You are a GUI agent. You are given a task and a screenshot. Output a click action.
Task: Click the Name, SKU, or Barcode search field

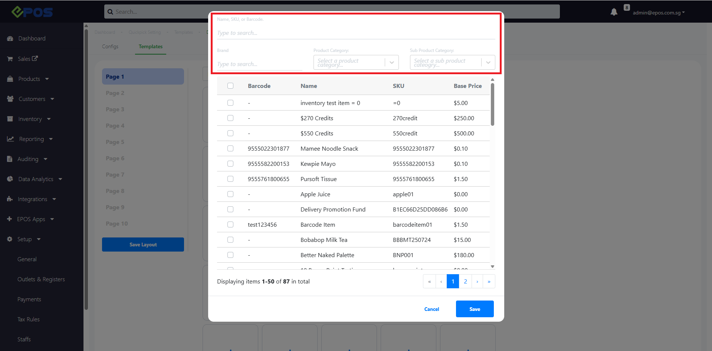point(355,33)
